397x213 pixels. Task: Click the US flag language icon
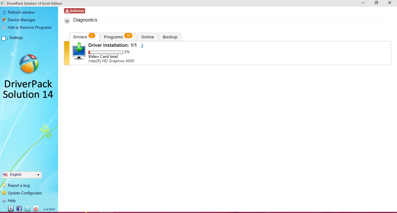coord(5,175)
